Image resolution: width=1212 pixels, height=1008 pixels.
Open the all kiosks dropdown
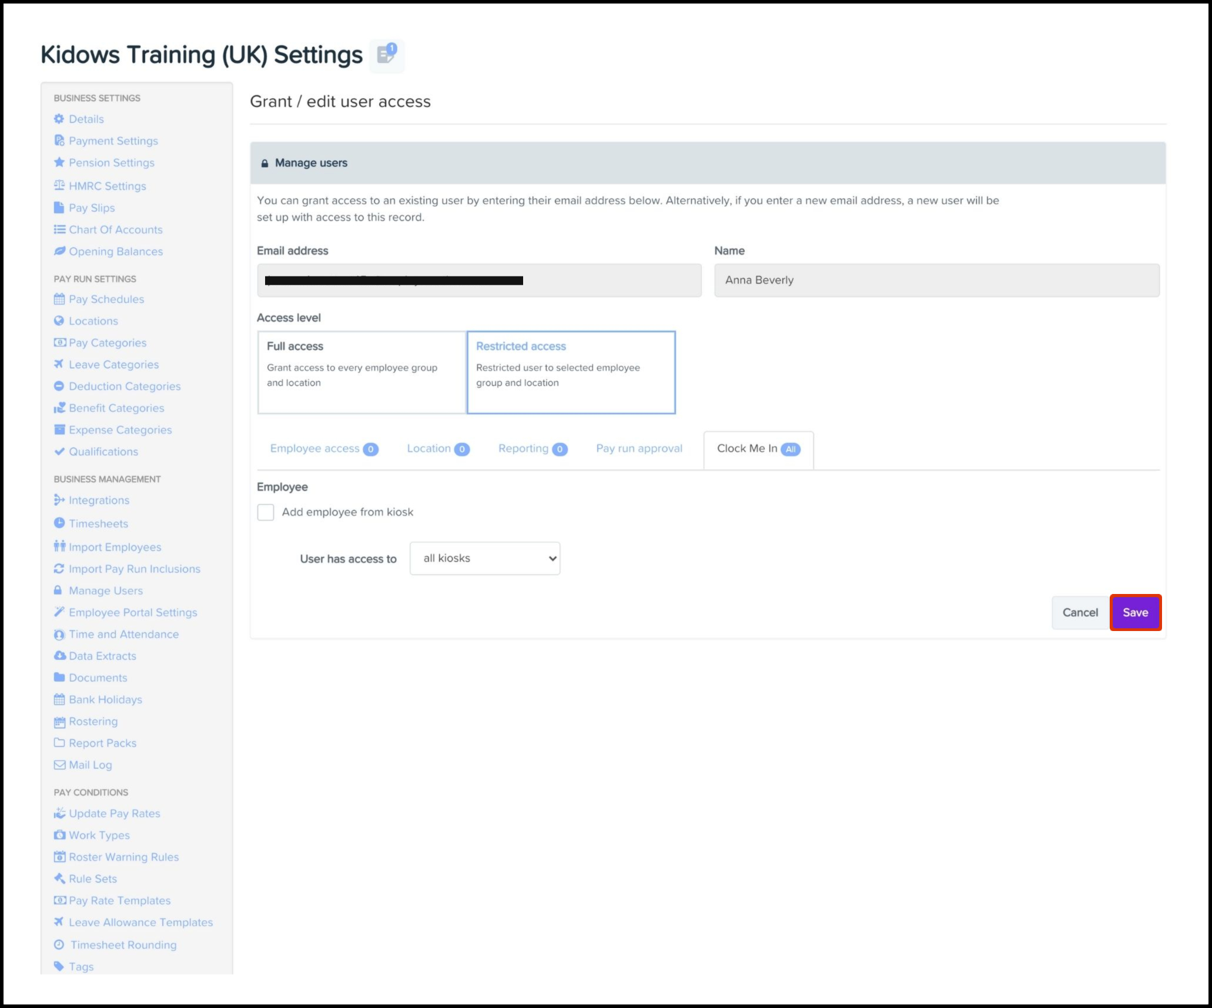485,559
